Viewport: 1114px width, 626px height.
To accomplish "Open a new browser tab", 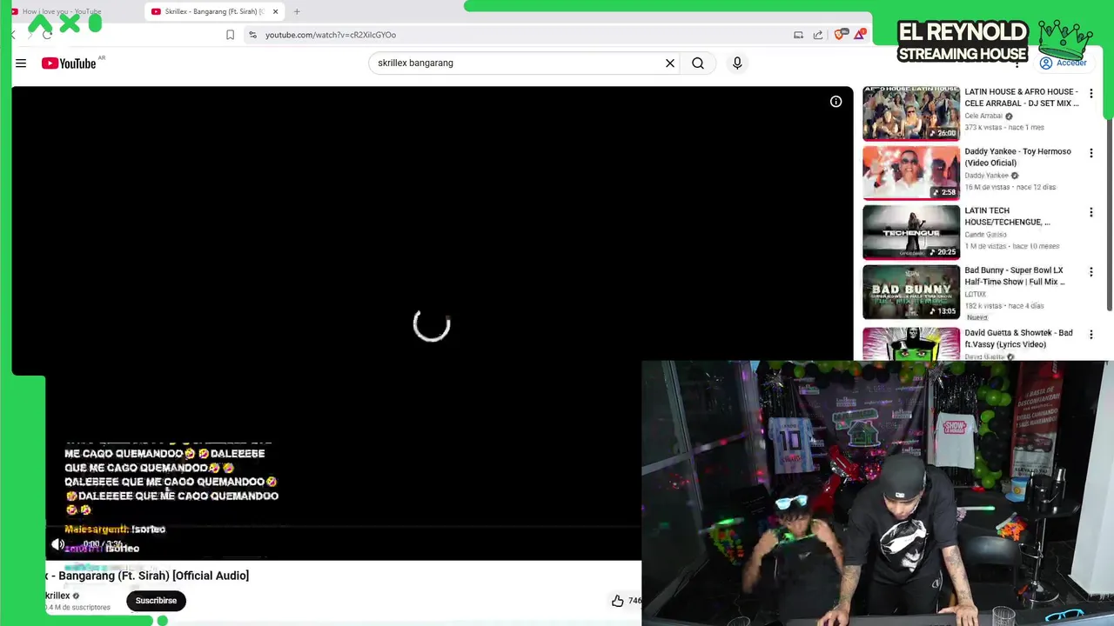I will click(x=297, y=11).
